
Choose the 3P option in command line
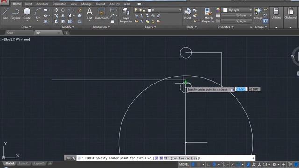(157, 158)
